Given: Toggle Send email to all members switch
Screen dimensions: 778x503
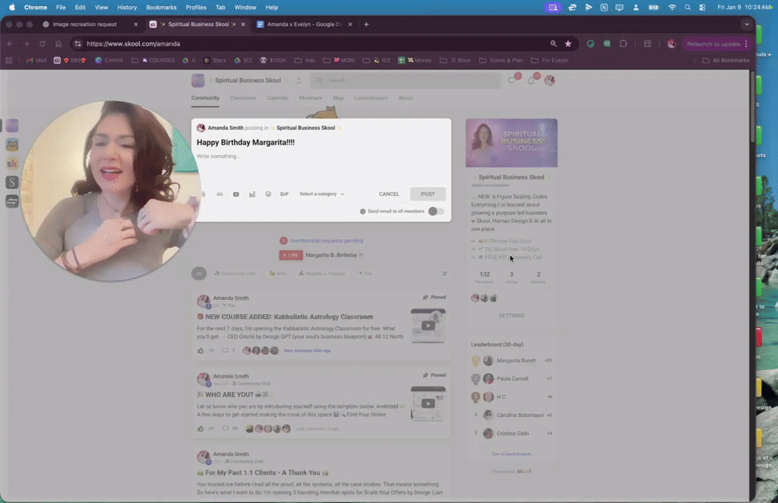Looking at the screenshot, I should coord(436,211).
